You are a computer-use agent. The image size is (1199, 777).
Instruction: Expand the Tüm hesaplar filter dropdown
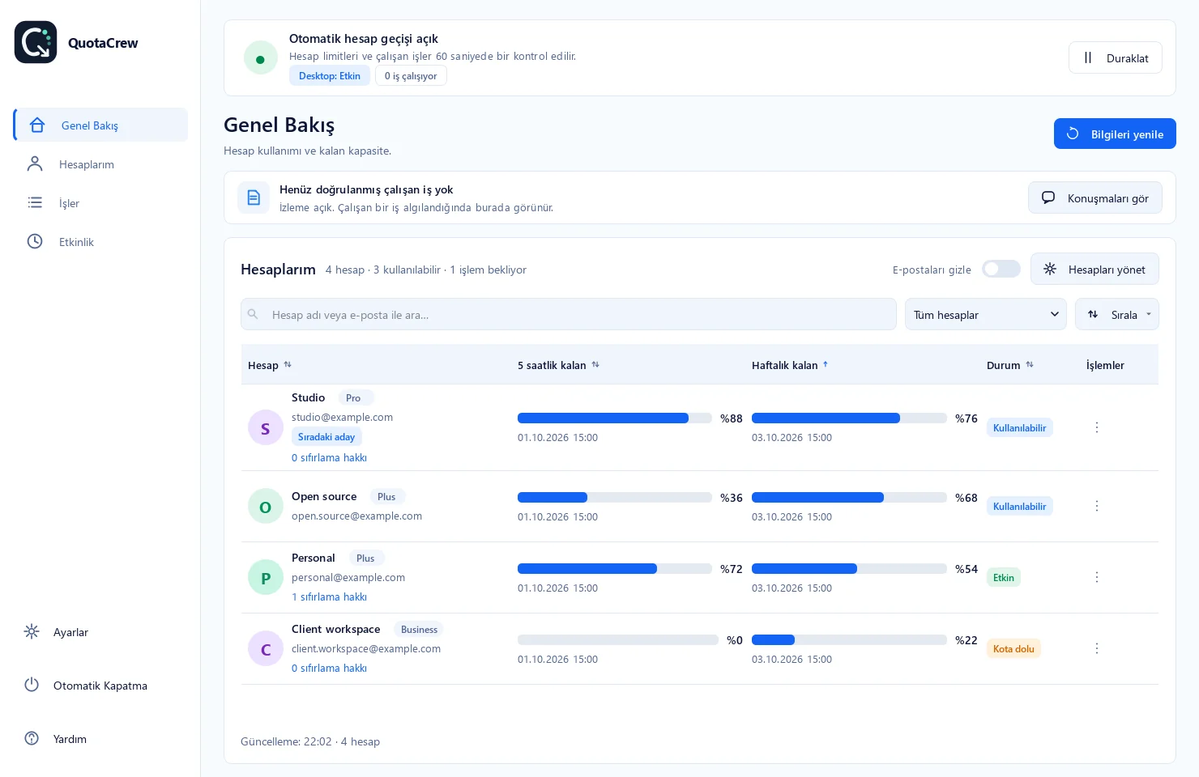click(x=985, y=314)
